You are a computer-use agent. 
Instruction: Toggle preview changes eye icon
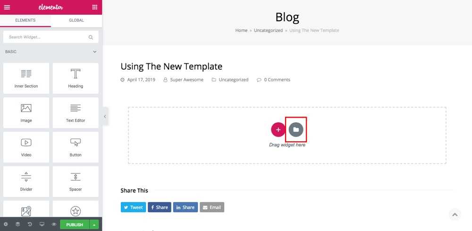pos(54,224)
